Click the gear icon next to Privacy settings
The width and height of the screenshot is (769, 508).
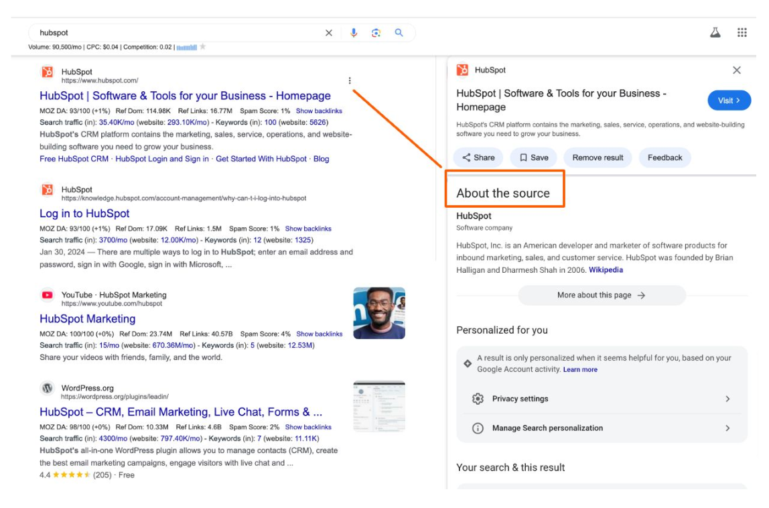(x=478, y=399)
